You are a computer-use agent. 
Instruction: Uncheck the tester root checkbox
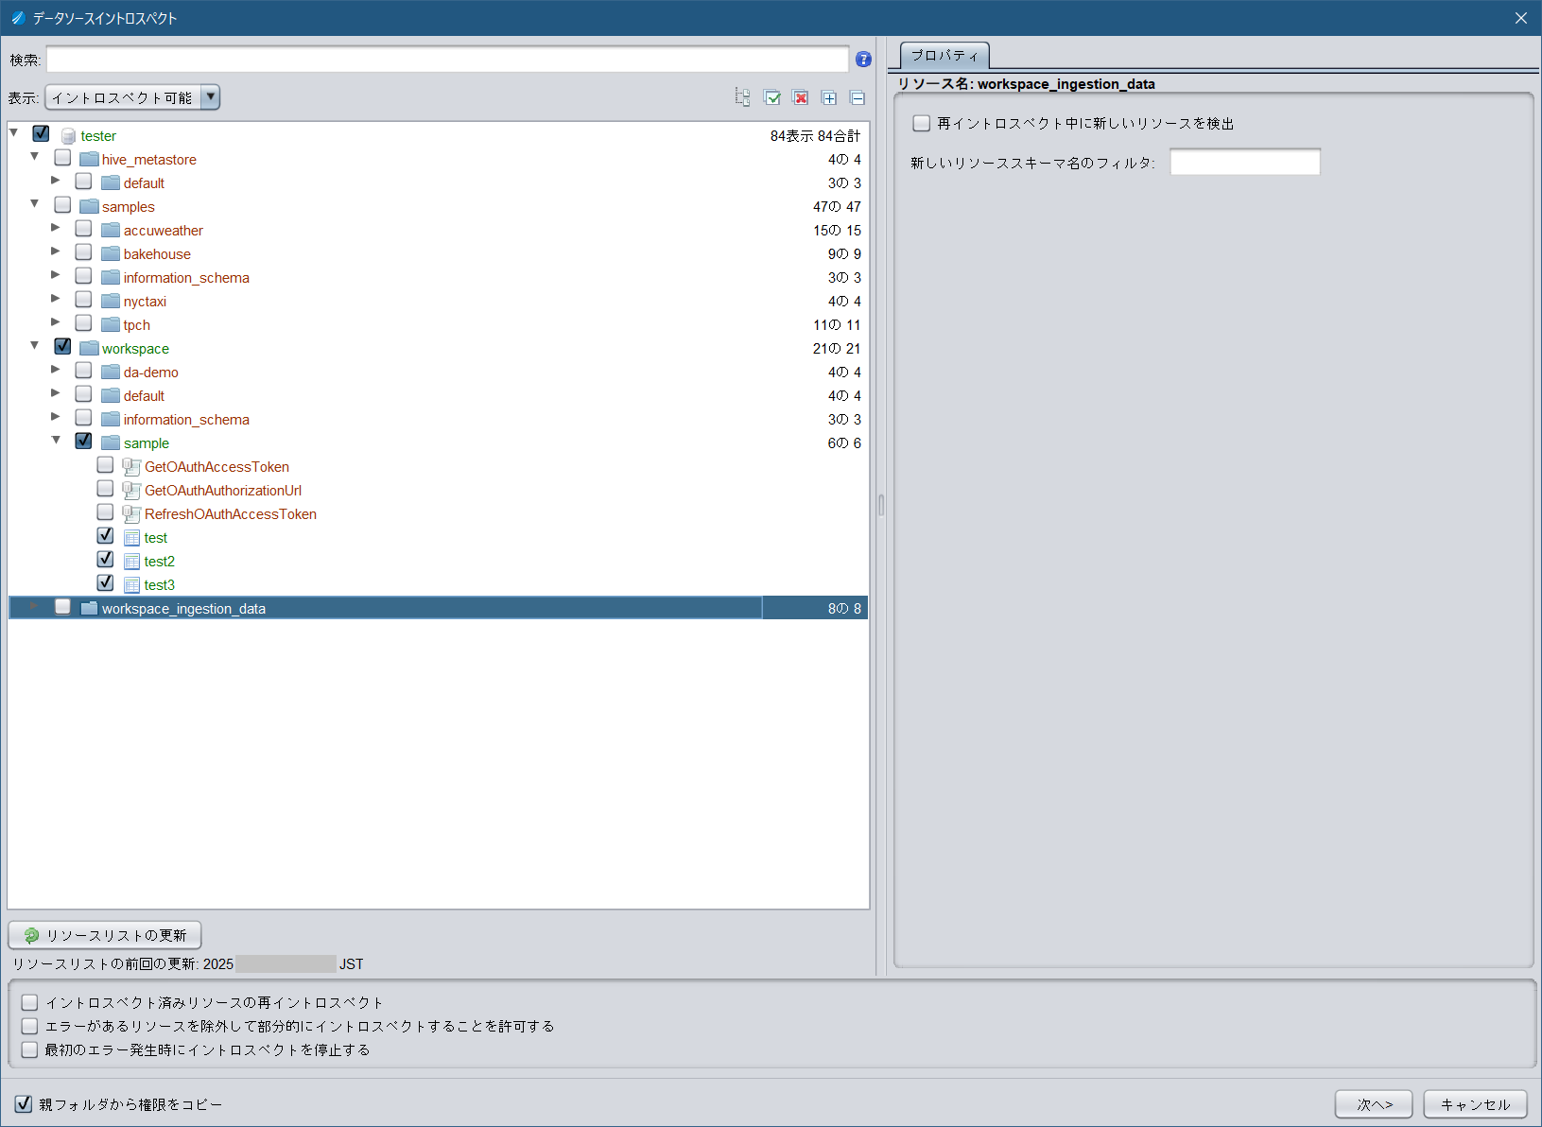click(41, 134)
